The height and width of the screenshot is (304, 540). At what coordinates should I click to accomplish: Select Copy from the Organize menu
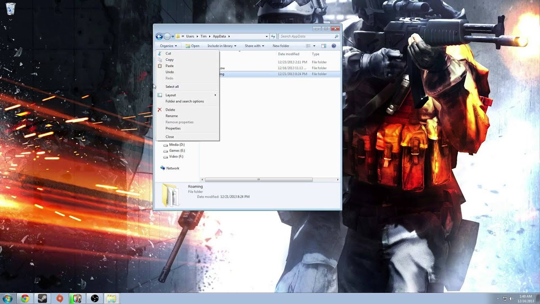(187, 60)
